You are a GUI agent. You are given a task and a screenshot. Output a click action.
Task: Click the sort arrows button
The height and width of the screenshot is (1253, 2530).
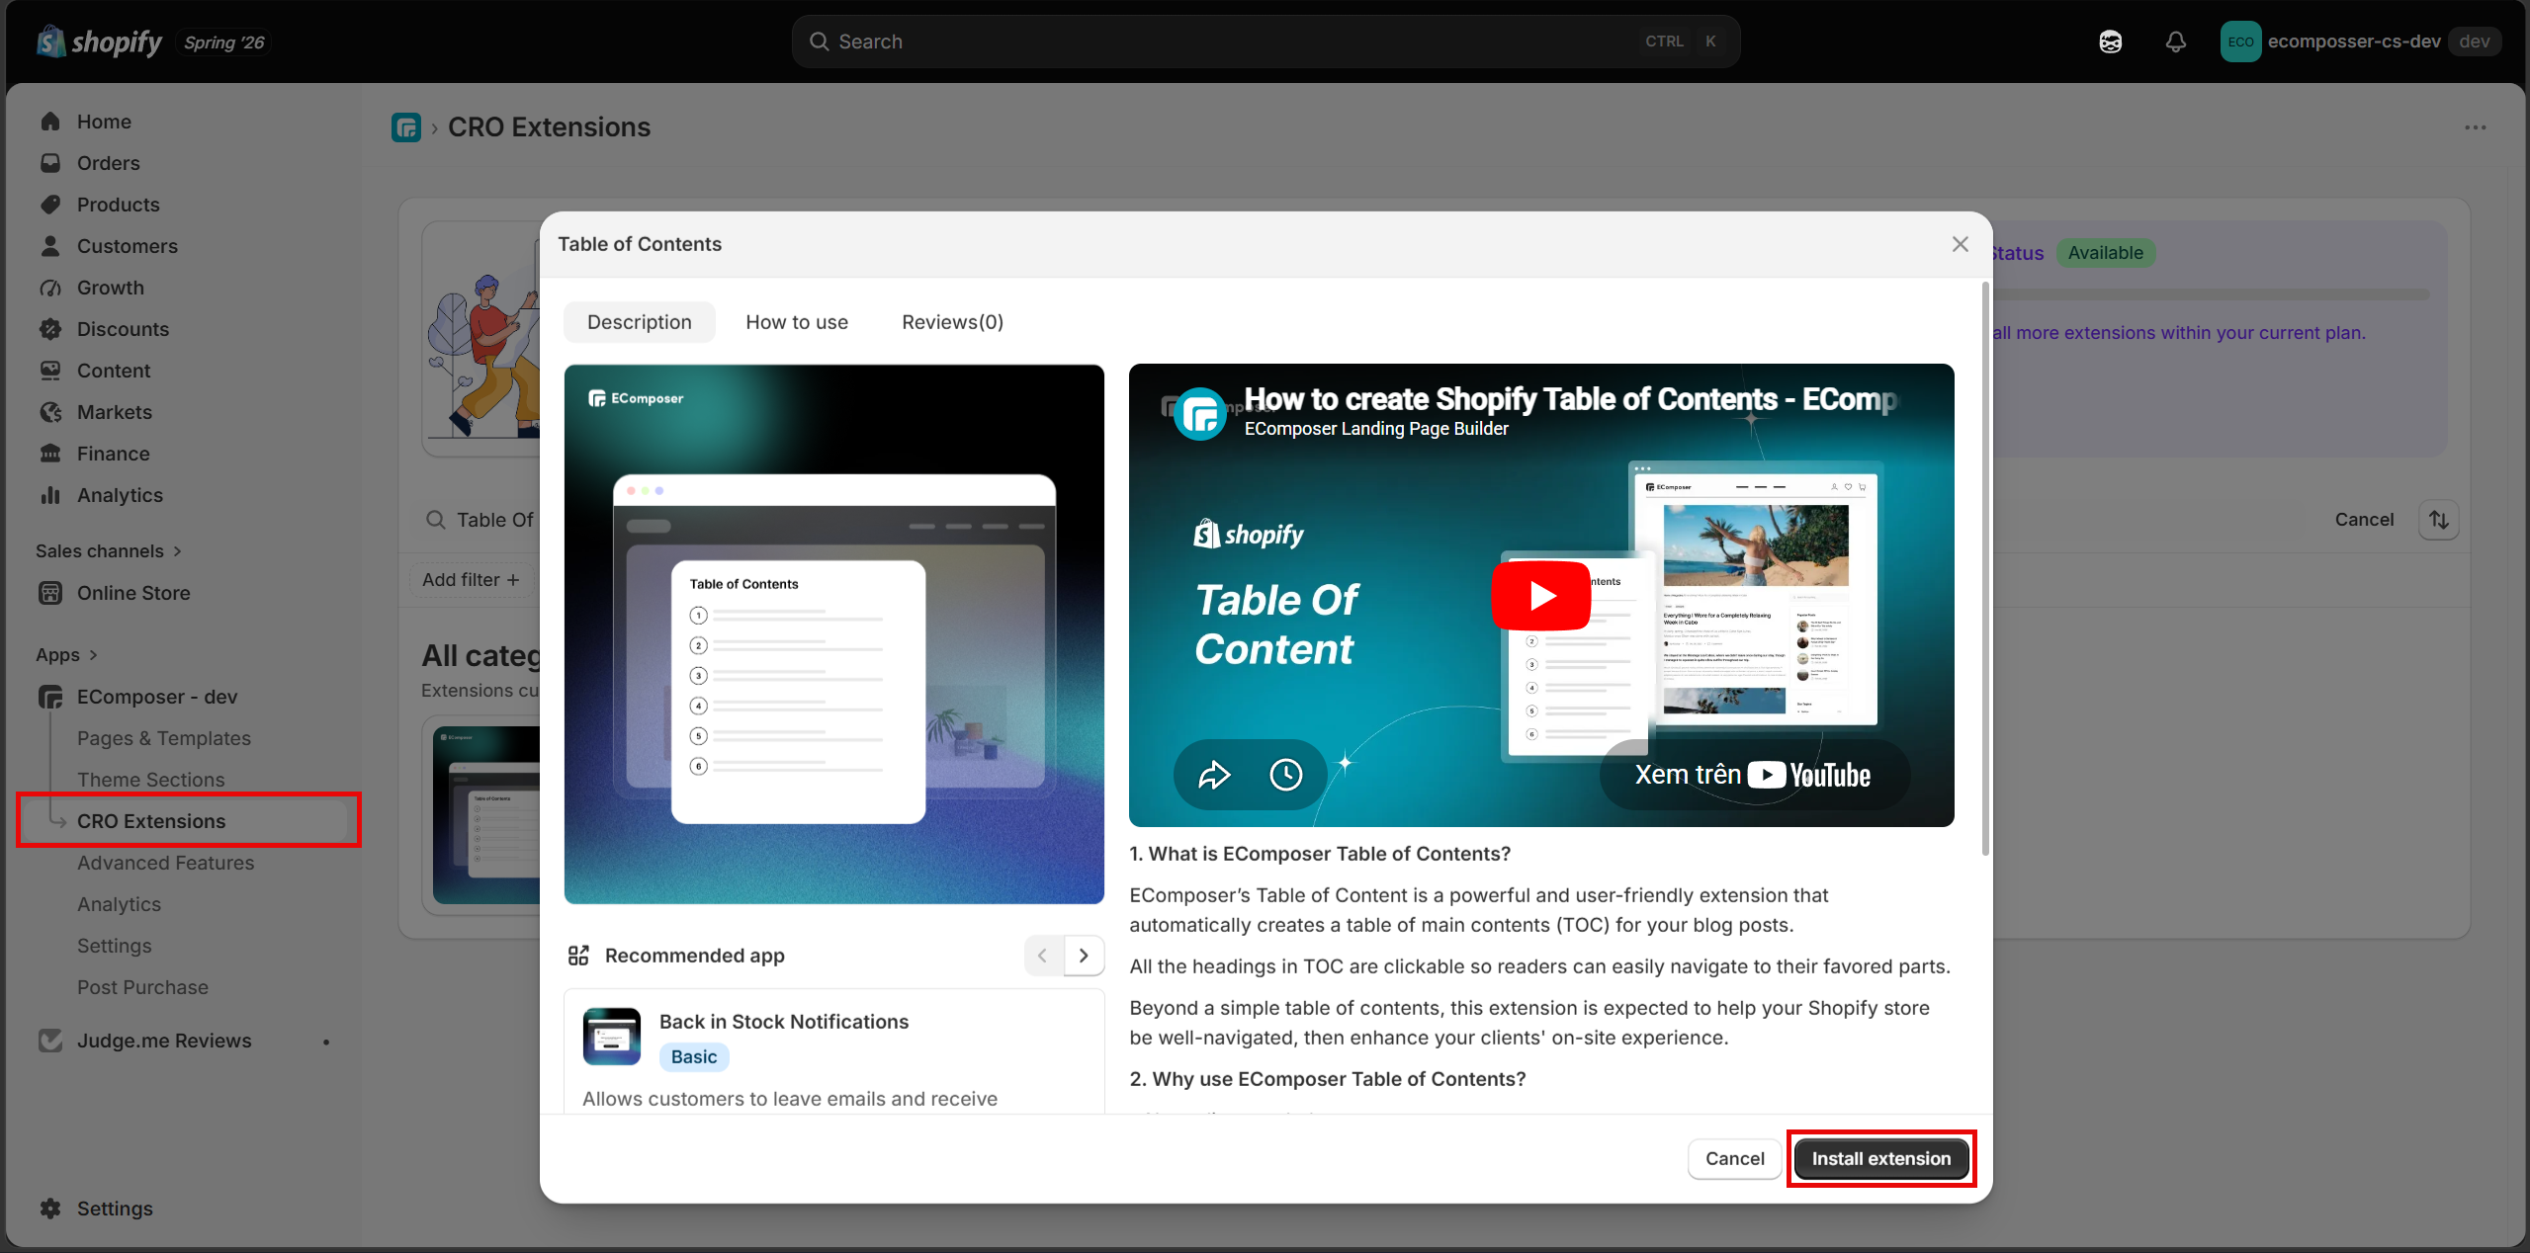2439,520
